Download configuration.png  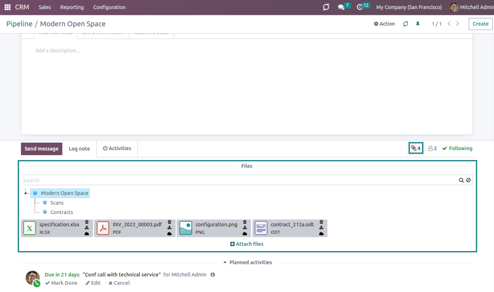[x=245, y=227]
